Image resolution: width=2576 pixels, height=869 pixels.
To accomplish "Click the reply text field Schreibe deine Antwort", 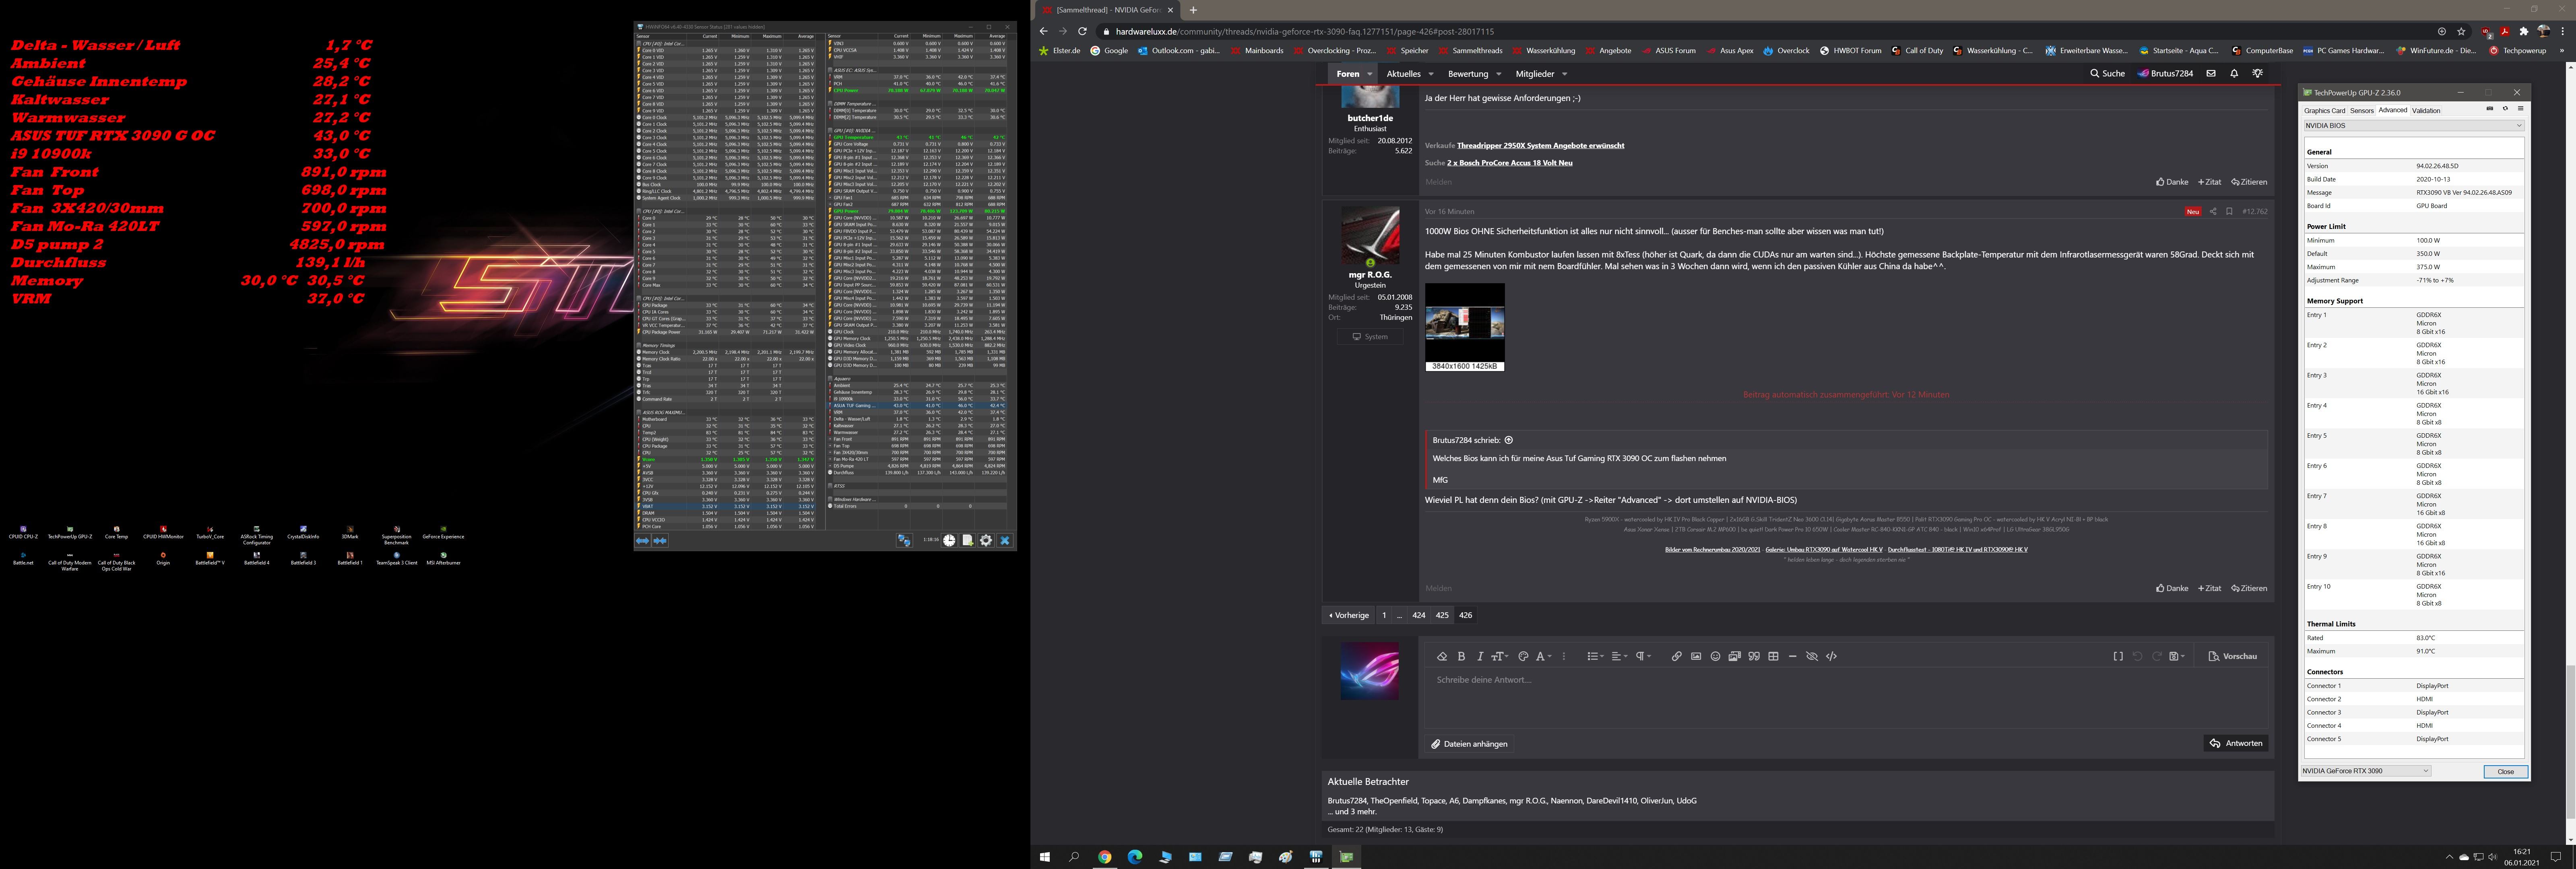I will [x=1846, y=697].
